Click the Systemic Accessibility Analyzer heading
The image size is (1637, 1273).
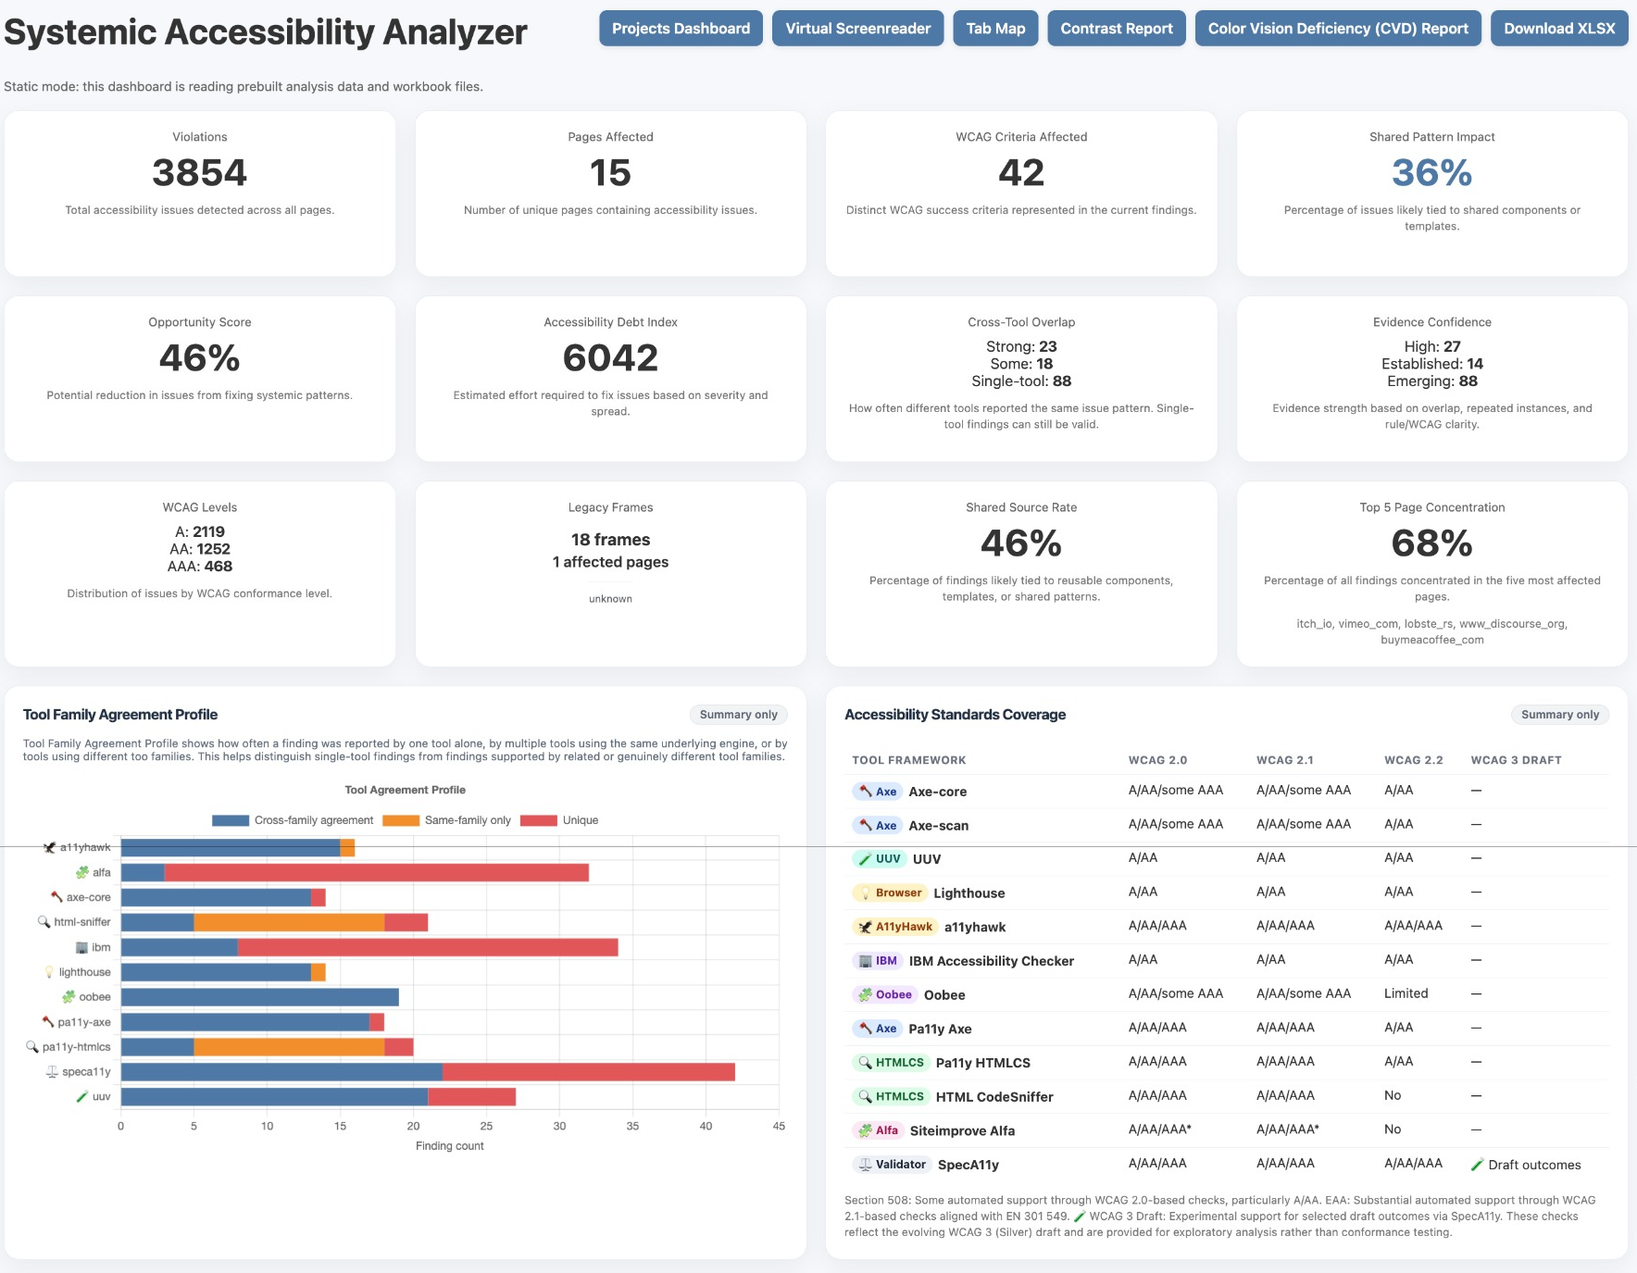266,32
